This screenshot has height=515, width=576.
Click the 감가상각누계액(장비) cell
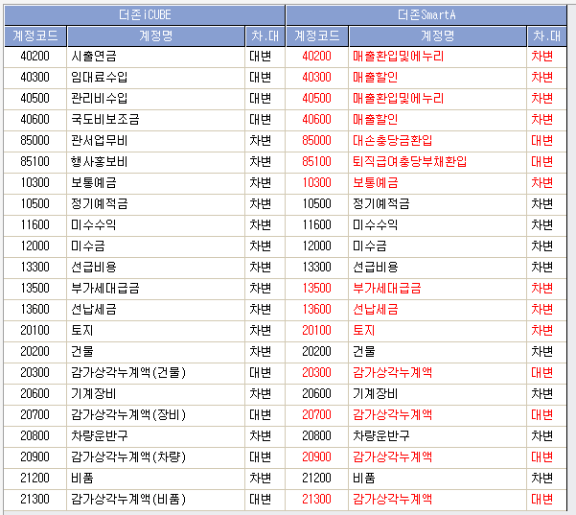pos(156,415)
